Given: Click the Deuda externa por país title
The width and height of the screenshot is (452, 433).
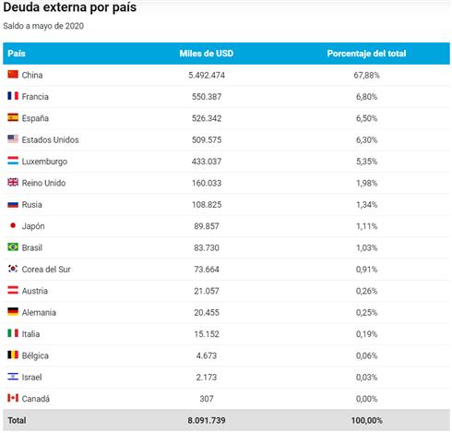Looking at the screenshot, I should point(70,7).
